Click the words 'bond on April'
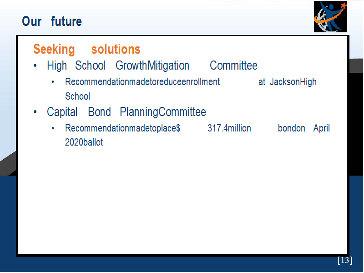 (x=304, y=128)
